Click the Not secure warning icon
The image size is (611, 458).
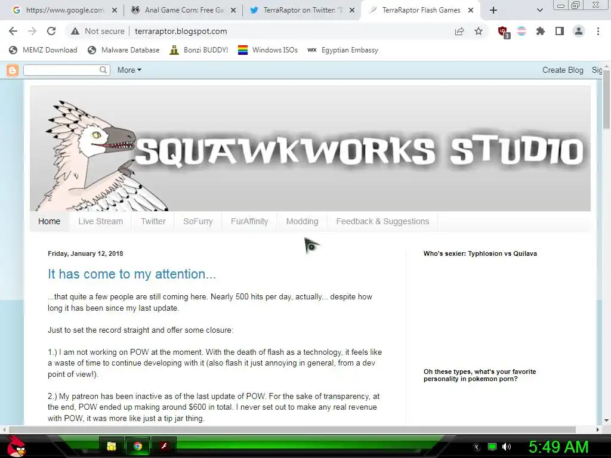click(x=75, y=31)
